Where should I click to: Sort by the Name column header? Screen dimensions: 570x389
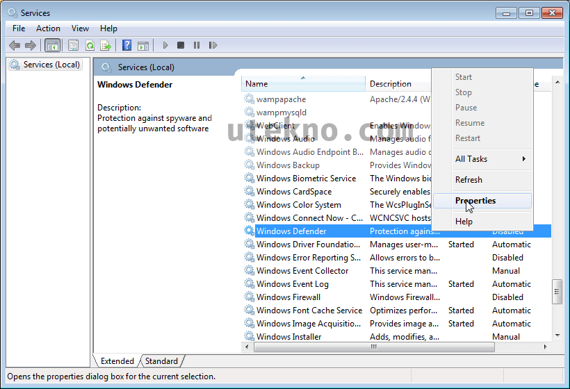point(303,83)
